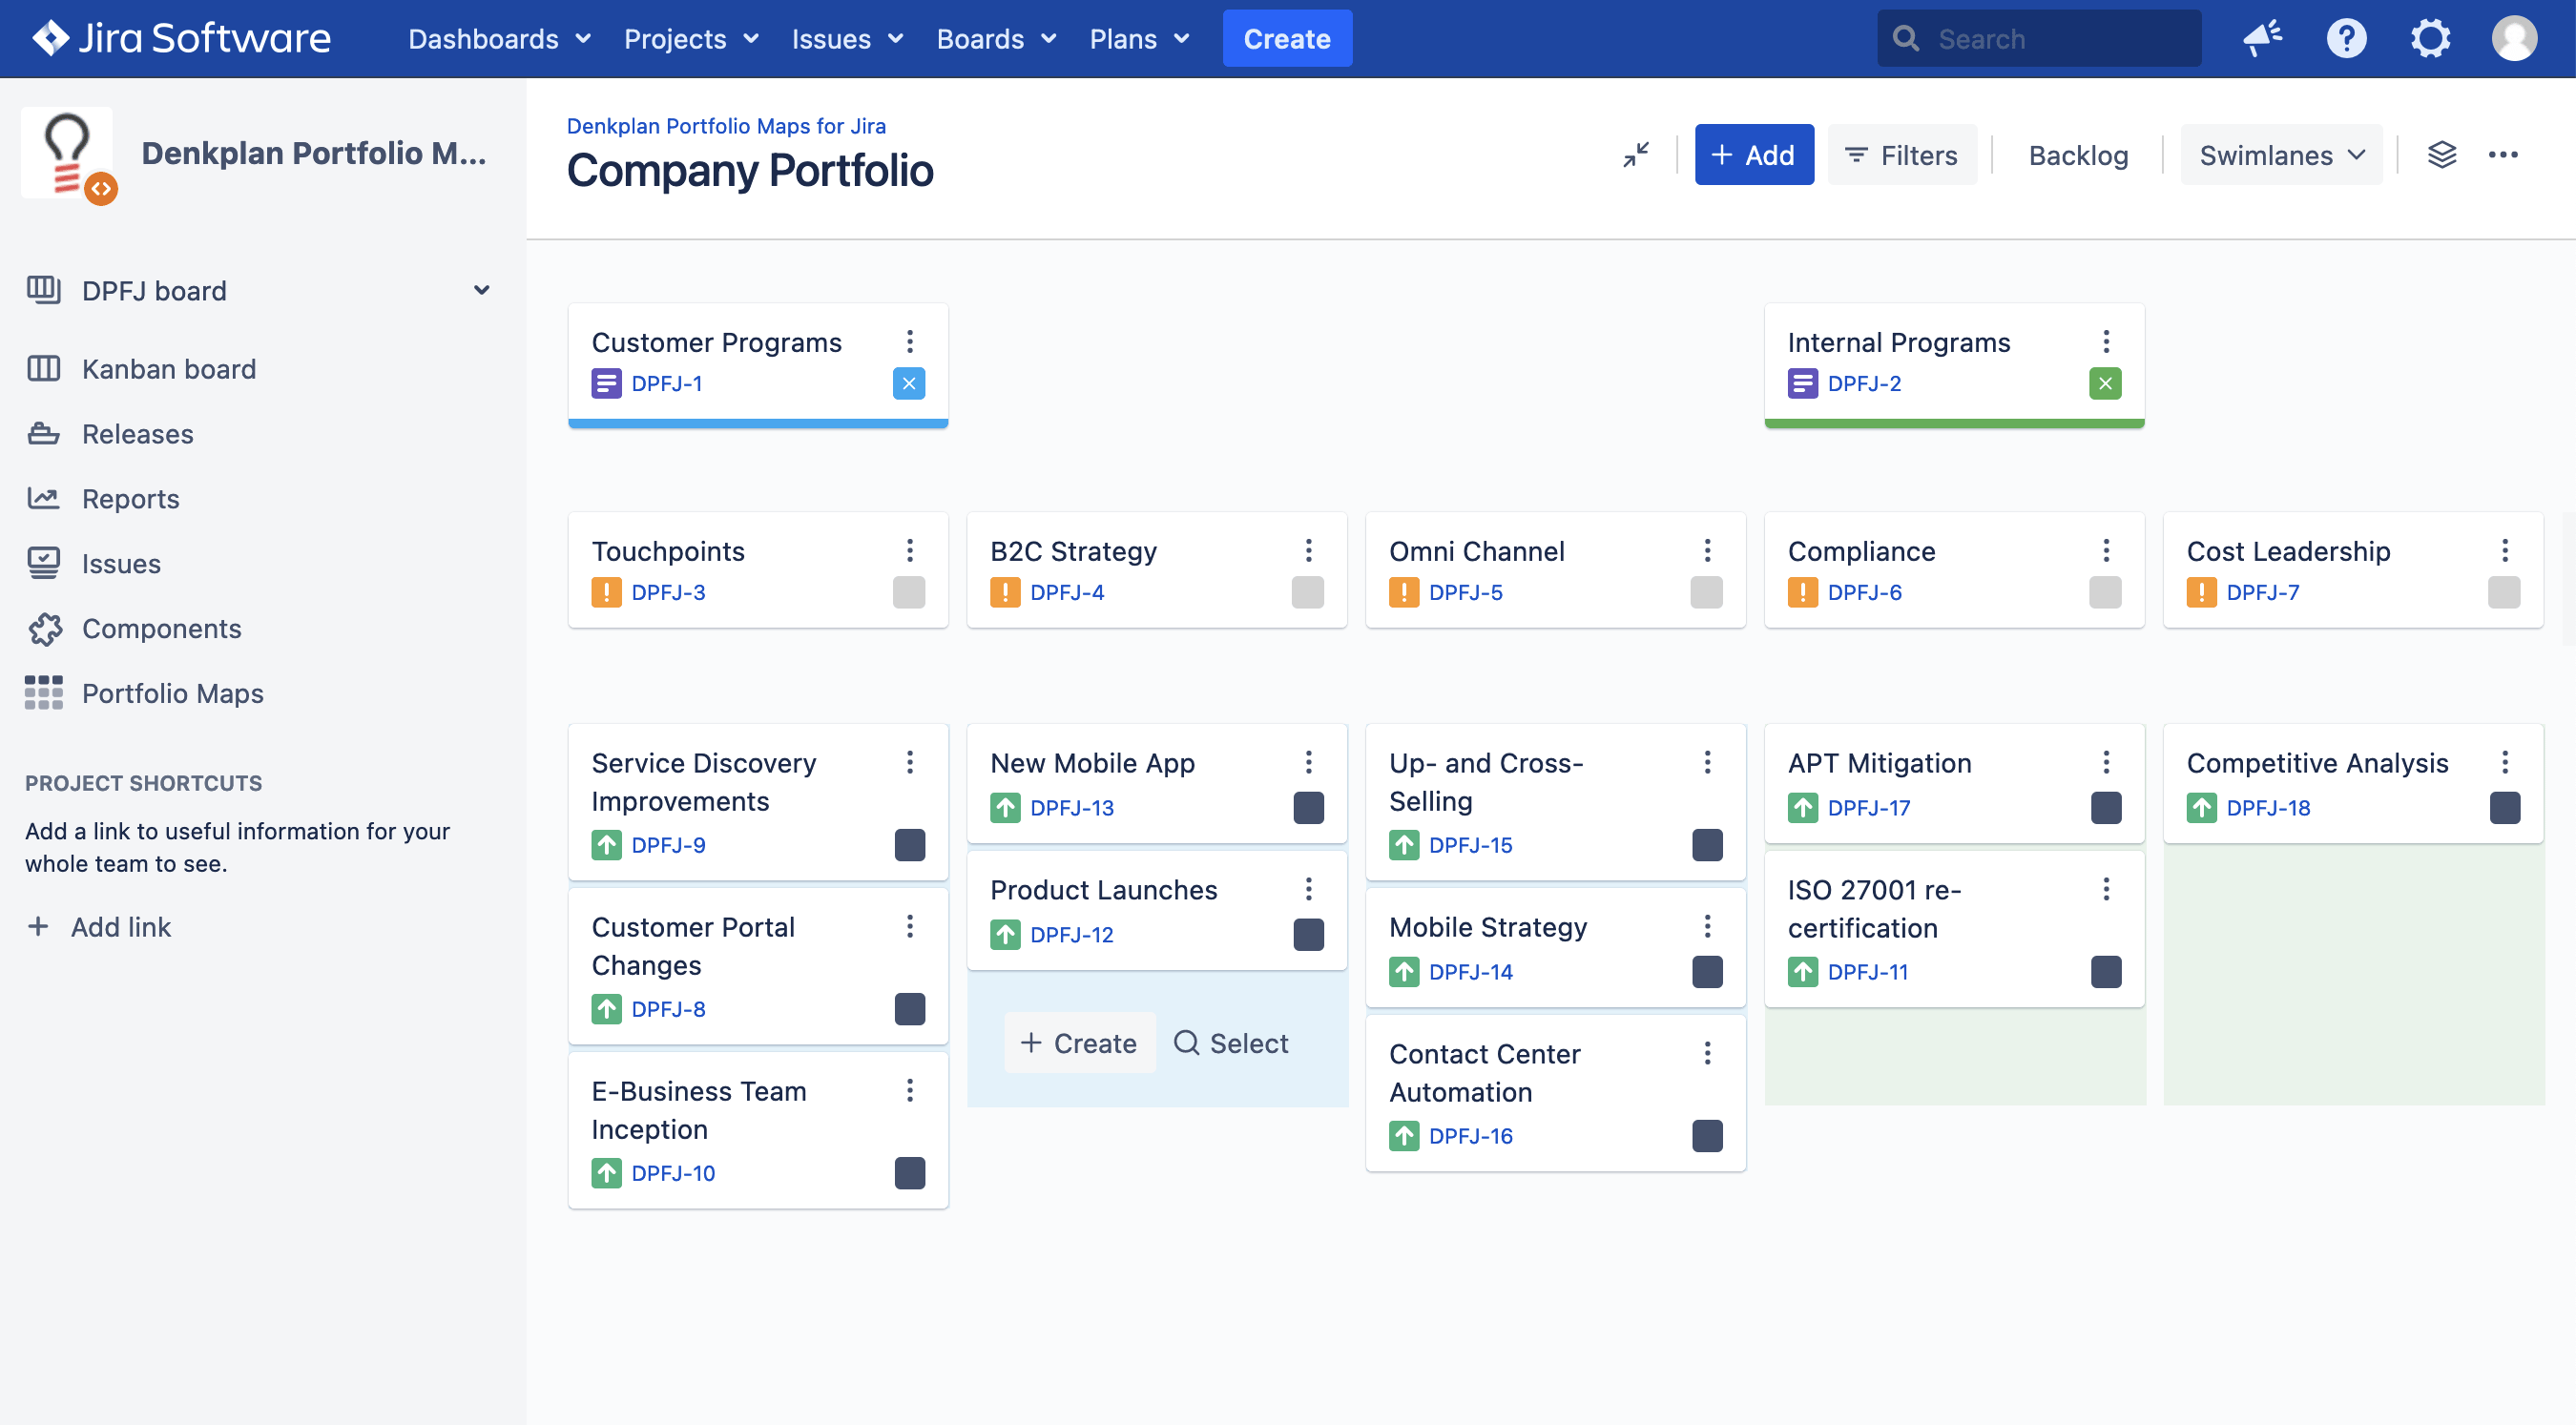
Task: Click the Portfolio Maps icon in sidebar
Action: pyautogui.click(x=44, y=692)
